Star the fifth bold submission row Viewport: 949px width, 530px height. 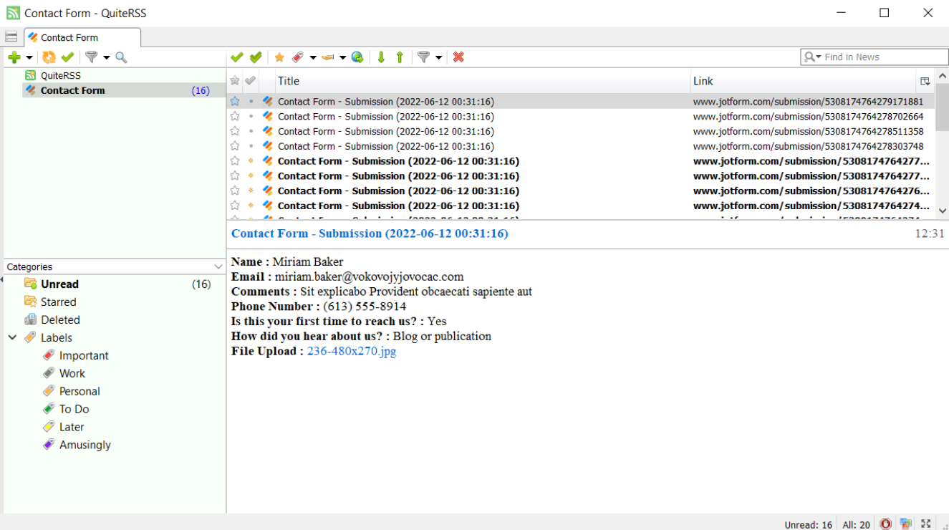[235, 161]
